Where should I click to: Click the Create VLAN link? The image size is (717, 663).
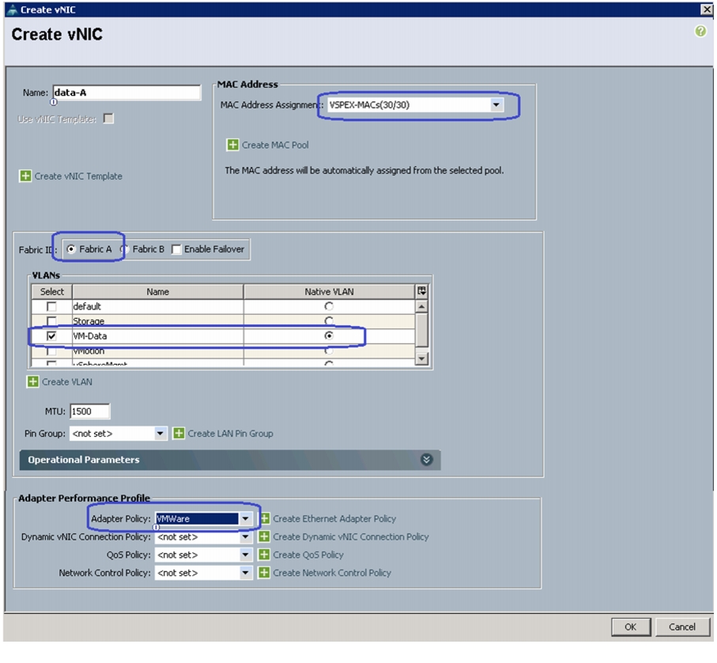pyautogui.click(x=66, y=381)
